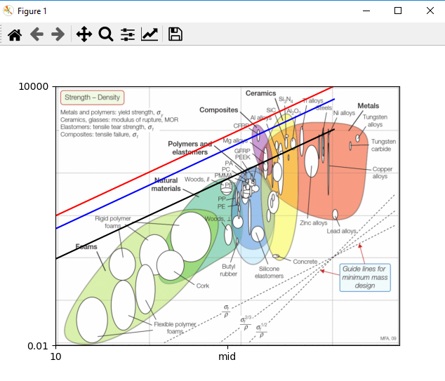Image resolution: width=445 pixels, height=381 pixels.
Task: Open Configure subplots sliders icon
Action: click(128, 34)
